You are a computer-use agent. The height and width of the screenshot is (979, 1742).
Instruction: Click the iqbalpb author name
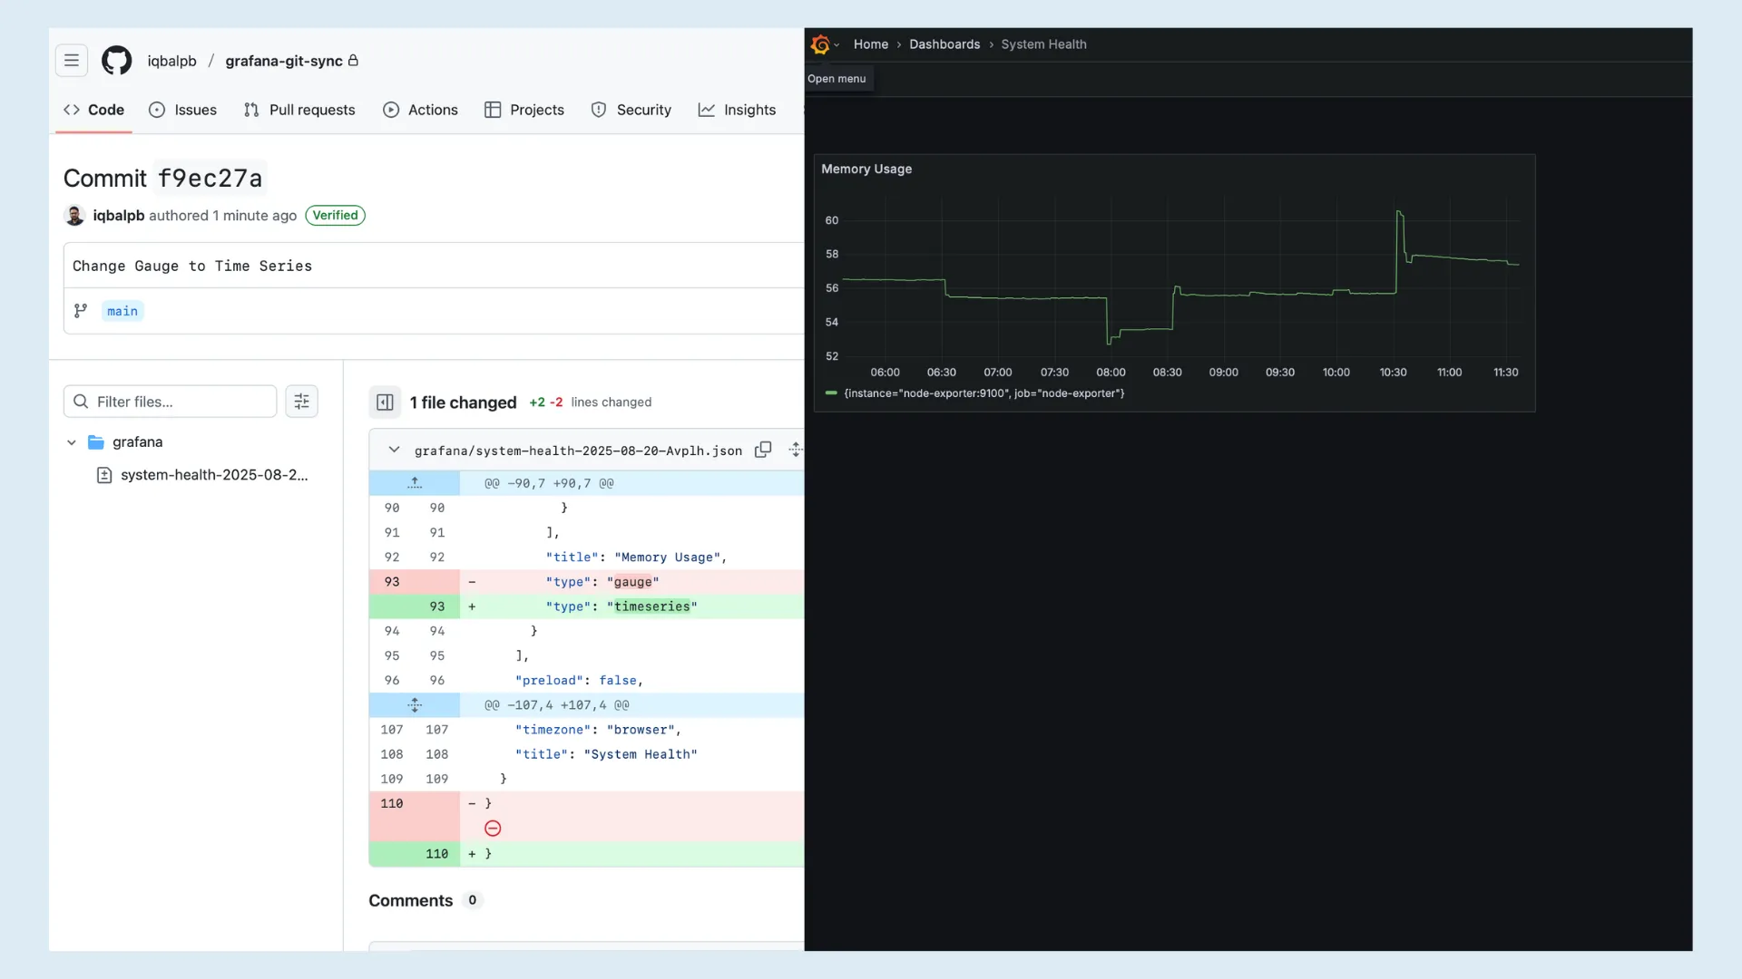119,216
